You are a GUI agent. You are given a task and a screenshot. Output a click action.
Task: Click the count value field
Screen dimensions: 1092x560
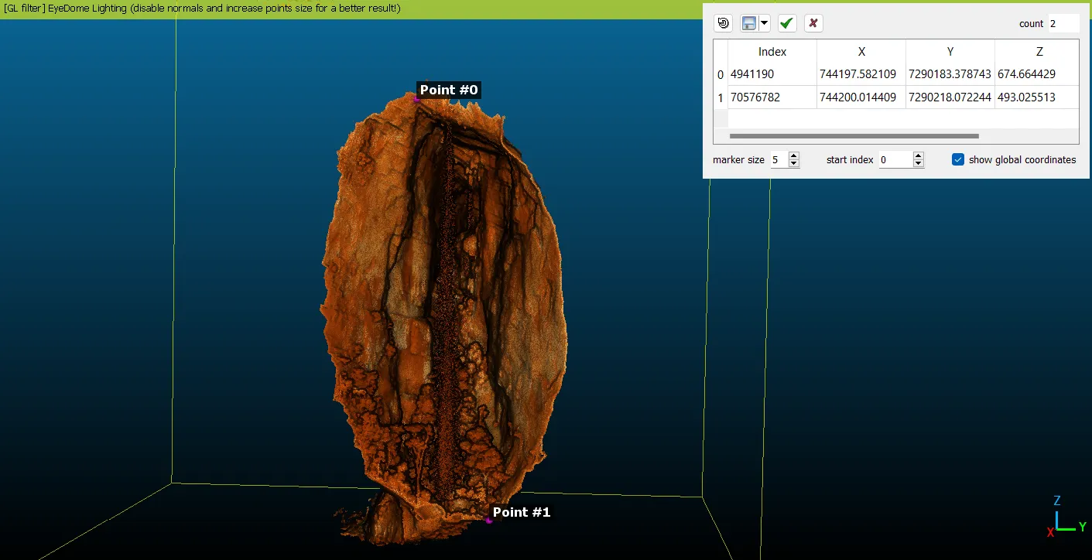(x=1063, y=24)
